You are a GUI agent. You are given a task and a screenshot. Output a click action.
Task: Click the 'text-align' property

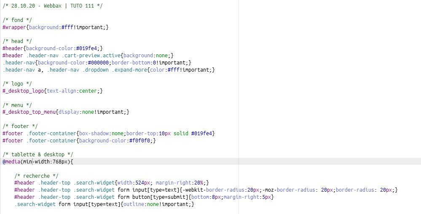point(62,91)
